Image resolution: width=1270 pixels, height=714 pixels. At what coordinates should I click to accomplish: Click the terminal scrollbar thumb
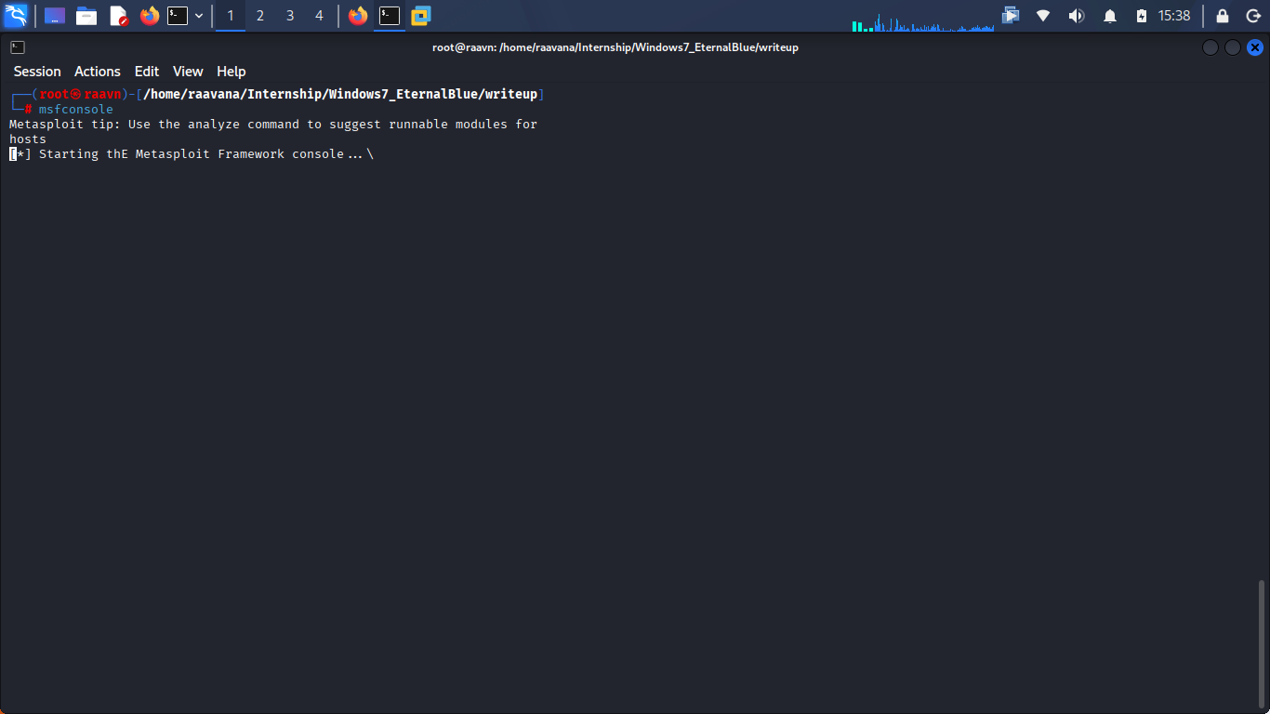[1262, 643]
